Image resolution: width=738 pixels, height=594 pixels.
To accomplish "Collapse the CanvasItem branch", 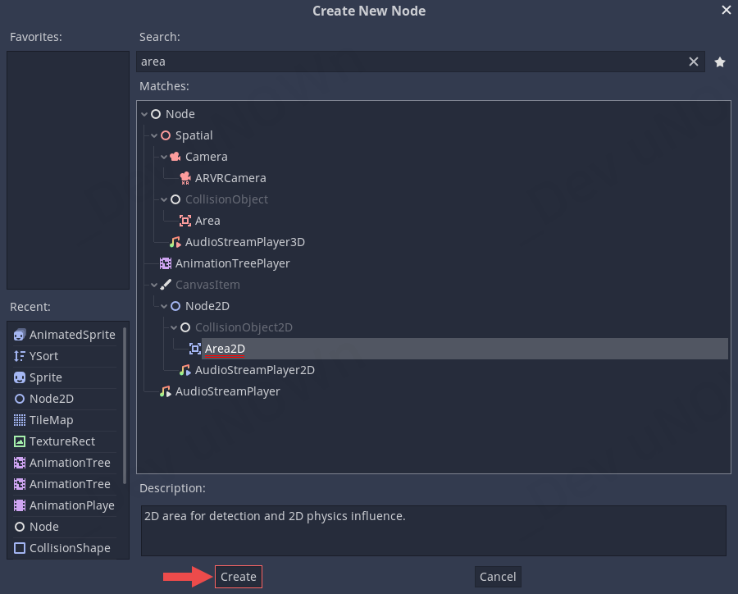I will click(154, 285).
